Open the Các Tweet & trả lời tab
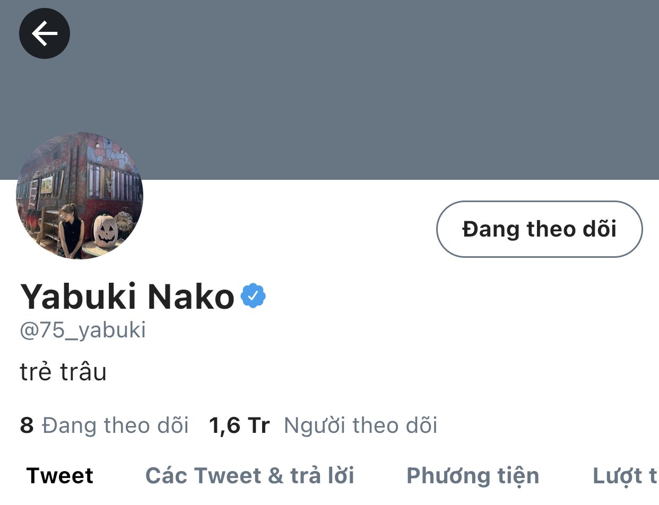 pos(250,476)
